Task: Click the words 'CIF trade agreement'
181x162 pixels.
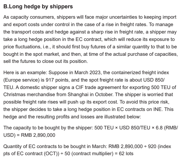Action: click(92, 85)
